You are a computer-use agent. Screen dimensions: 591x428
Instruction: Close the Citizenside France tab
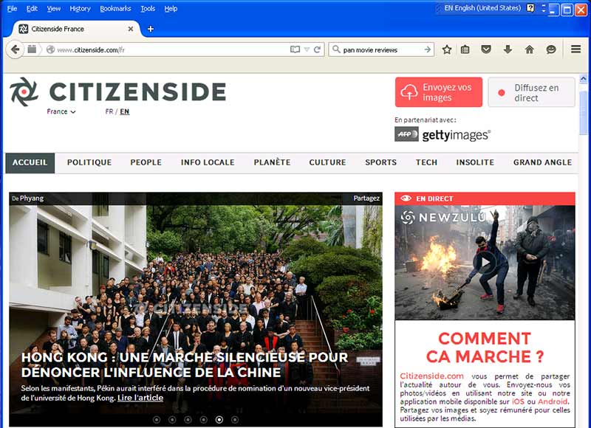pyautogui.click(x=131, y=29)
